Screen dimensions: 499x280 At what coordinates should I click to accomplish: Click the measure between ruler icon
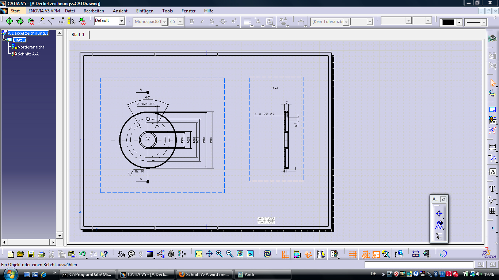[x=416, y=254]
